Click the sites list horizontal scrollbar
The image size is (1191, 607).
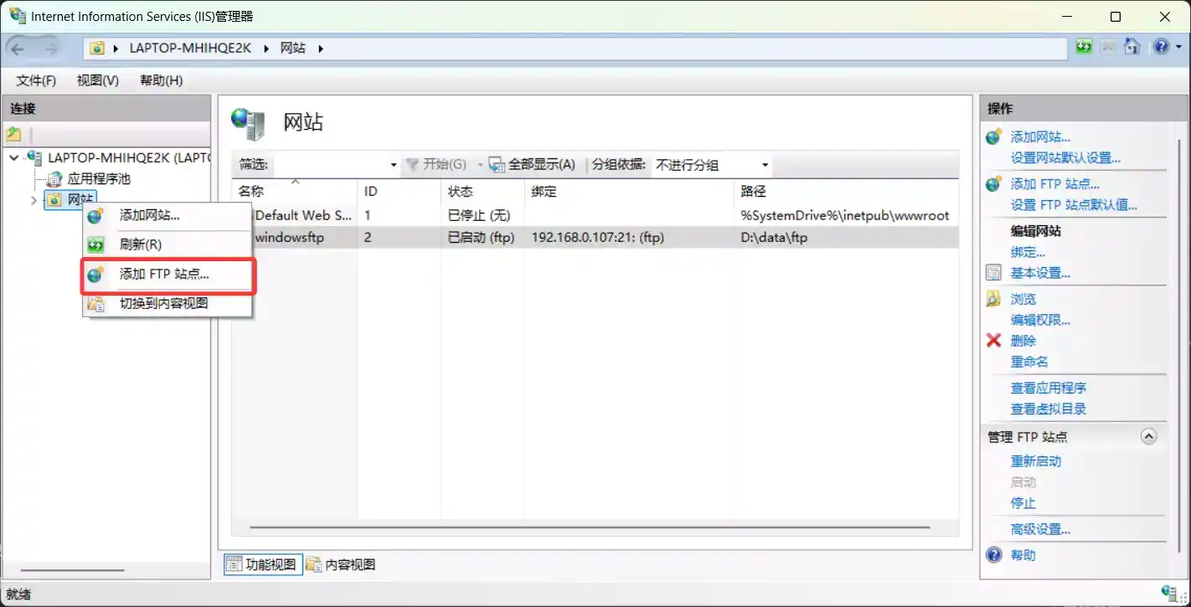click(590, 527)
